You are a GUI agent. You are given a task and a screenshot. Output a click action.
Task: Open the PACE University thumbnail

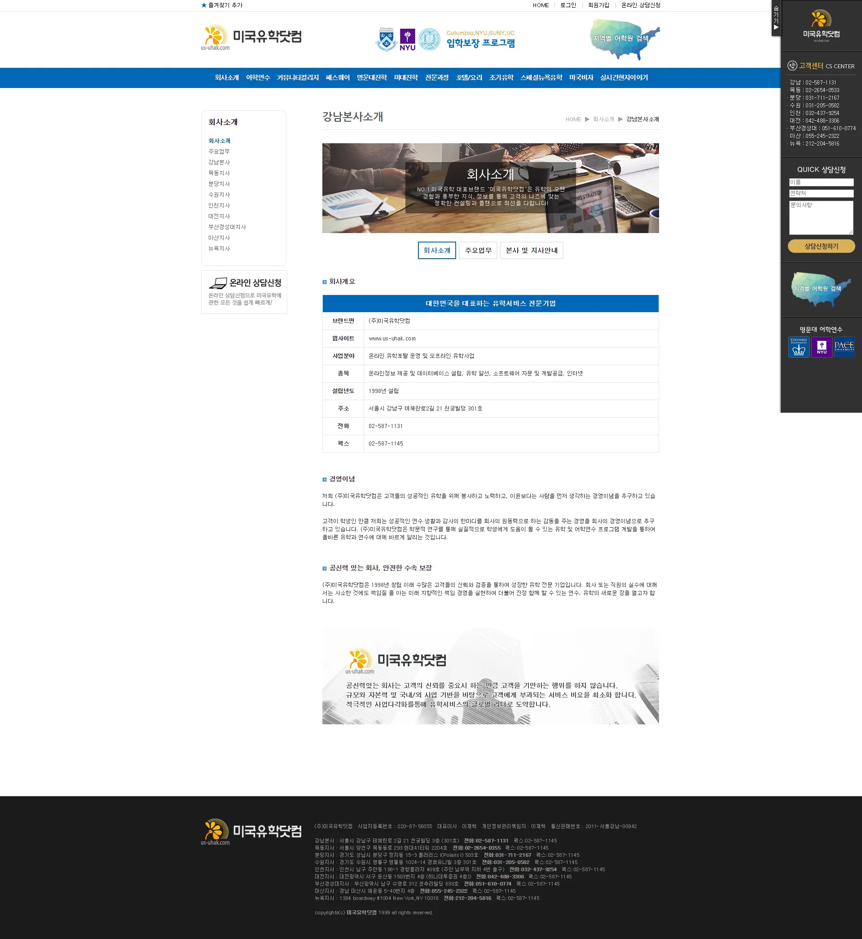[844, 347]
